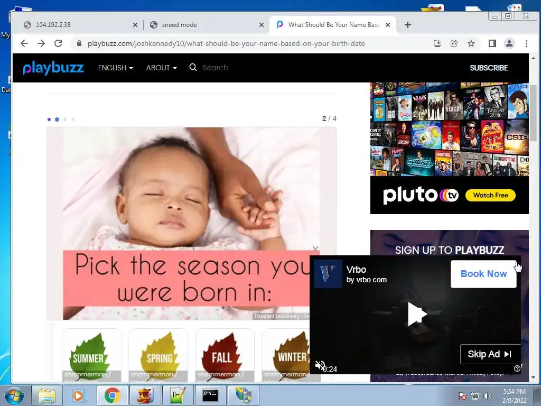This screenshot has width=541, height=406.
Task: Click the padlock site info icon
Action: 79,43
